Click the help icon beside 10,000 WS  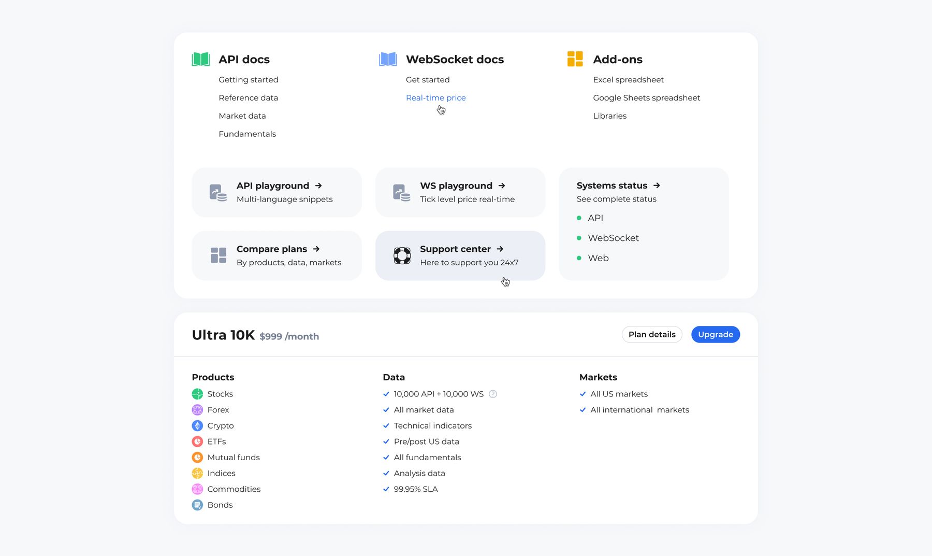pyautogui.click(x=493, y=394)
